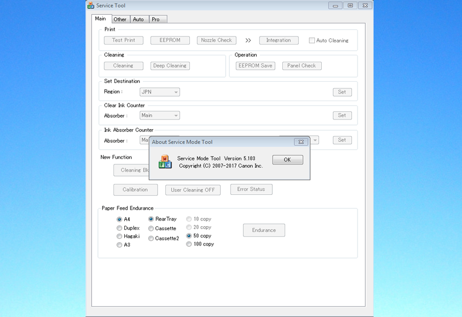This screenshot has width=462, height=317.
Task: Click the 'Copyright (C) 2007-2017 Canon Inc.' text
Action: 221,166
